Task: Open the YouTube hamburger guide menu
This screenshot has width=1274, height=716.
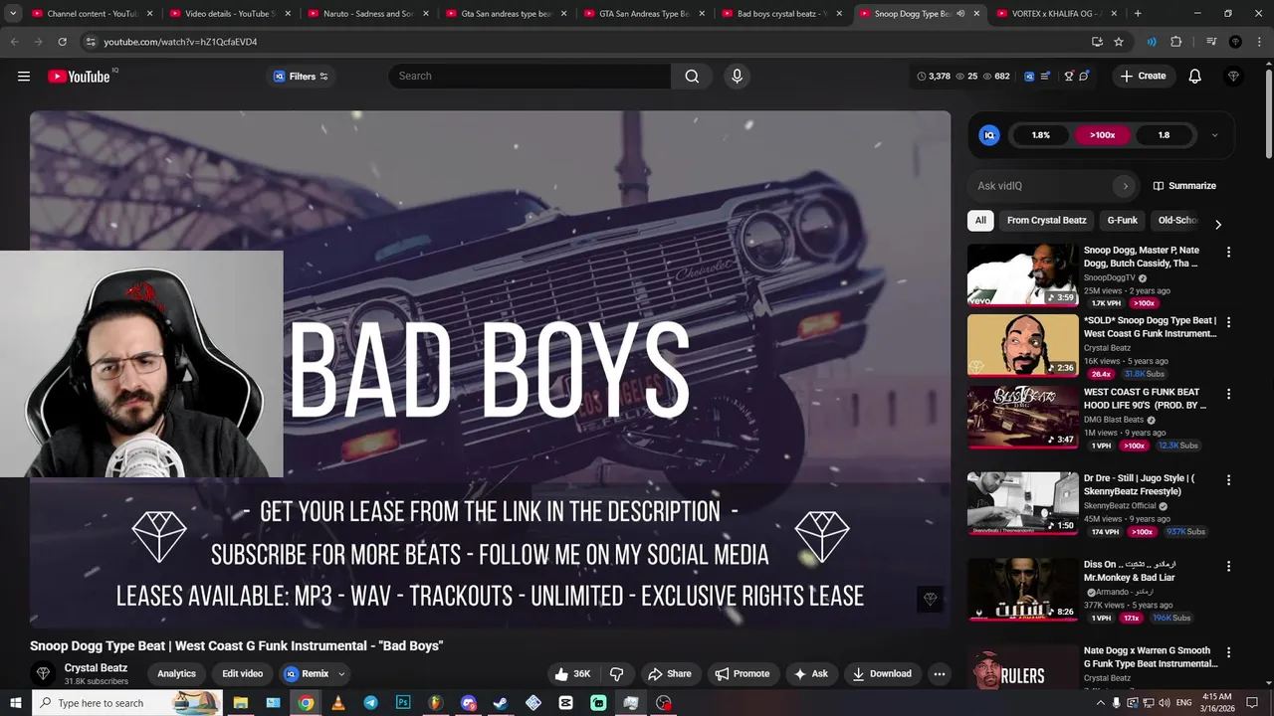Action: point(24,76)
